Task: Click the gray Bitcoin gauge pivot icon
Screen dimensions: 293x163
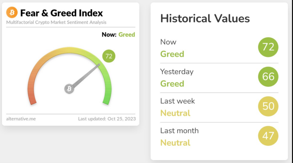Action: (x=69, y=89)
